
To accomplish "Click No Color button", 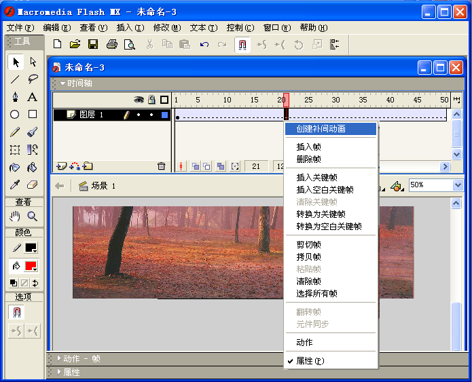I will pyautogui.click(x=24, y=283).
